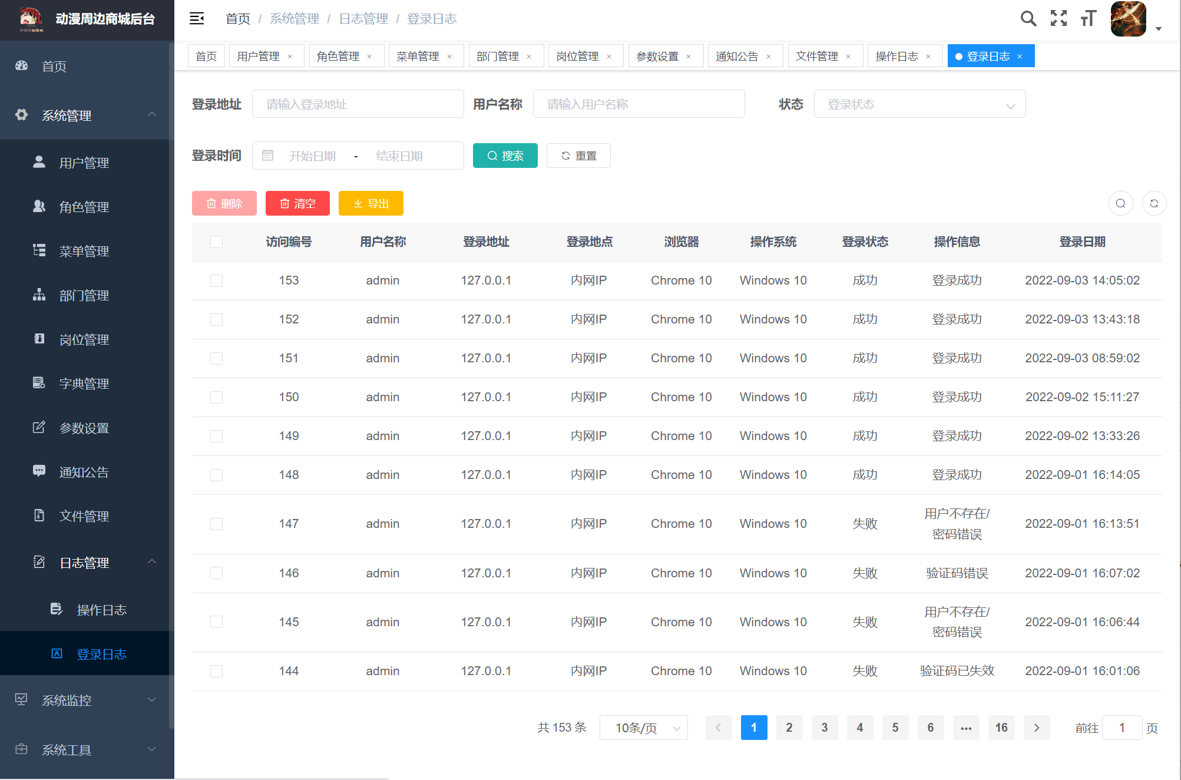Screen dimensions: 1181x780
Task: Click the green 搜索 button
Action: point(505,156)
